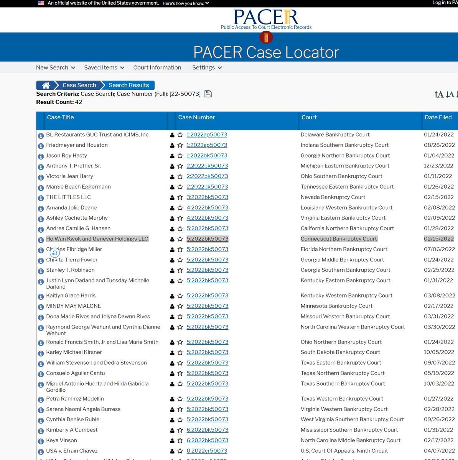Expand the Settings dropdown menu
This screenshot has width=458, height=460.
pos(207,67)
